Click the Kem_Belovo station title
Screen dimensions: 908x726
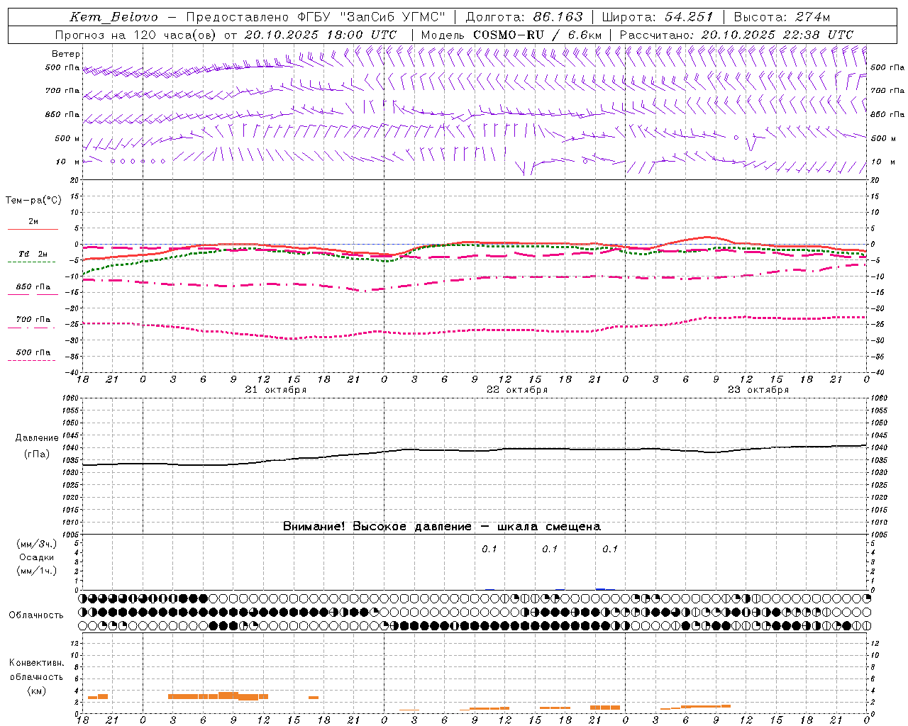tap(114, 17)
